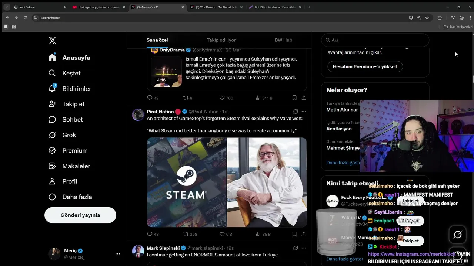Bookmark this page star icon
This screenshot has width=474, height=266.
[x=427, y=18]
